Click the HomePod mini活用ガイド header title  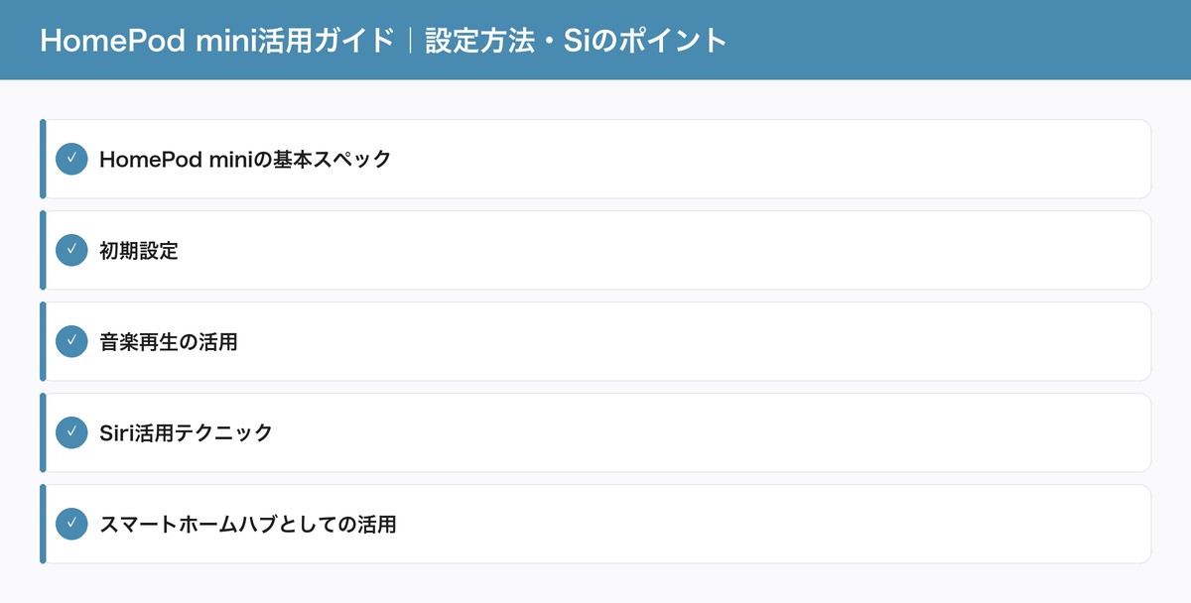[x=216, y=41]
